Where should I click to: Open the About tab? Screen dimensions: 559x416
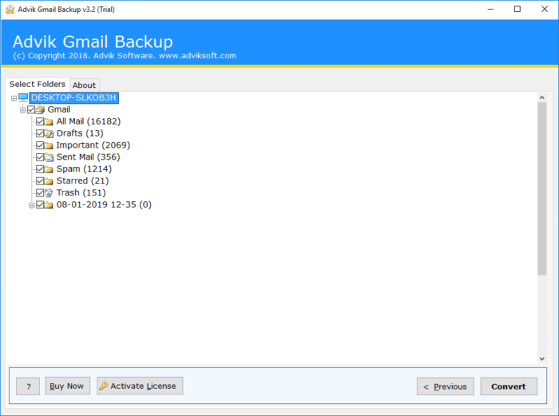(84, 85)
